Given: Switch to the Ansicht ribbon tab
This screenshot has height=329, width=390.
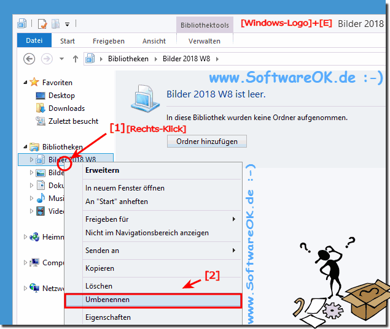Looking at the screenshot, I should [x=154, y=41].
